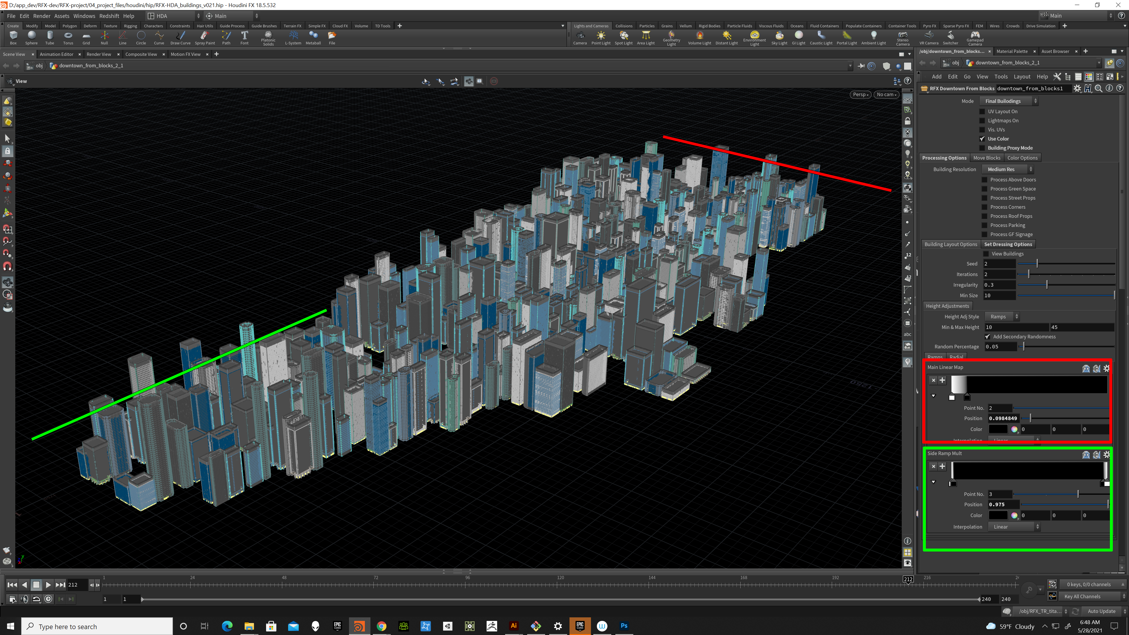The height and width of the screenshot is (635, 1129).
Task: Open the No cam viewport dropdown
Action: tap(887, 94)
